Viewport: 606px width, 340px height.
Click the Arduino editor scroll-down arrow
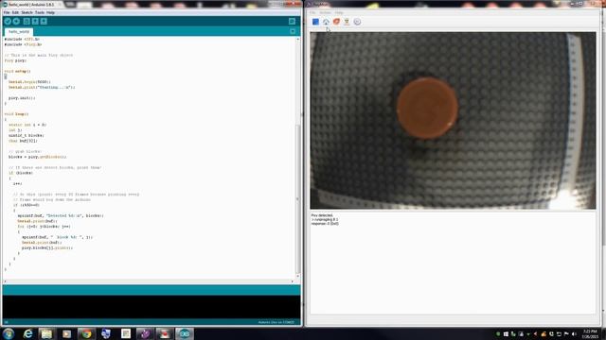pos(297,276)
